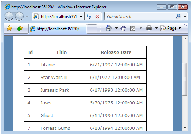Click the 6/17/1993 release date cell
The width and height of the screenshot is (192, 135).
116,90
